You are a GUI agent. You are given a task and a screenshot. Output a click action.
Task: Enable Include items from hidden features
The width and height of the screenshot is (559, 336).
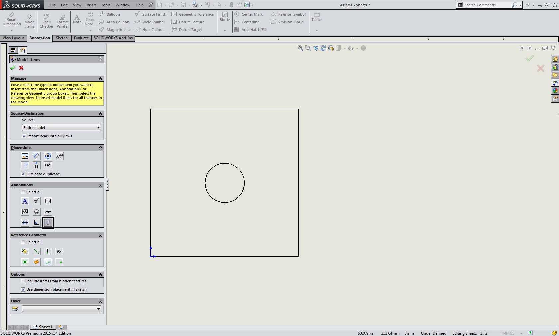point(23,281)
